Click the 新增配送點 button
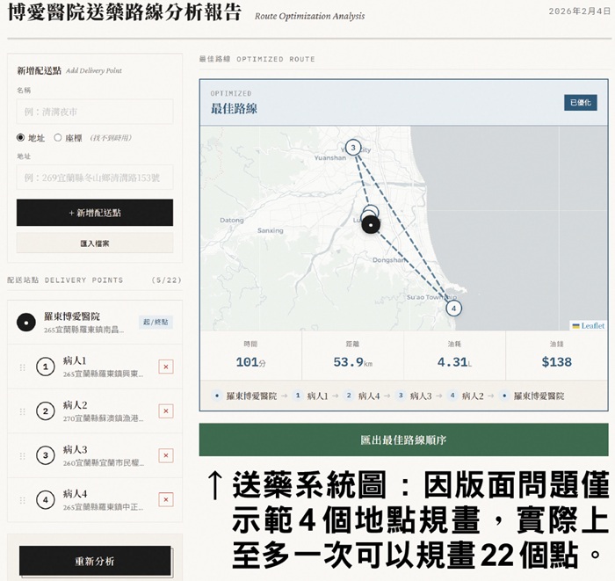The height and width of the screenshot is (581, 615). pos(95,213)
